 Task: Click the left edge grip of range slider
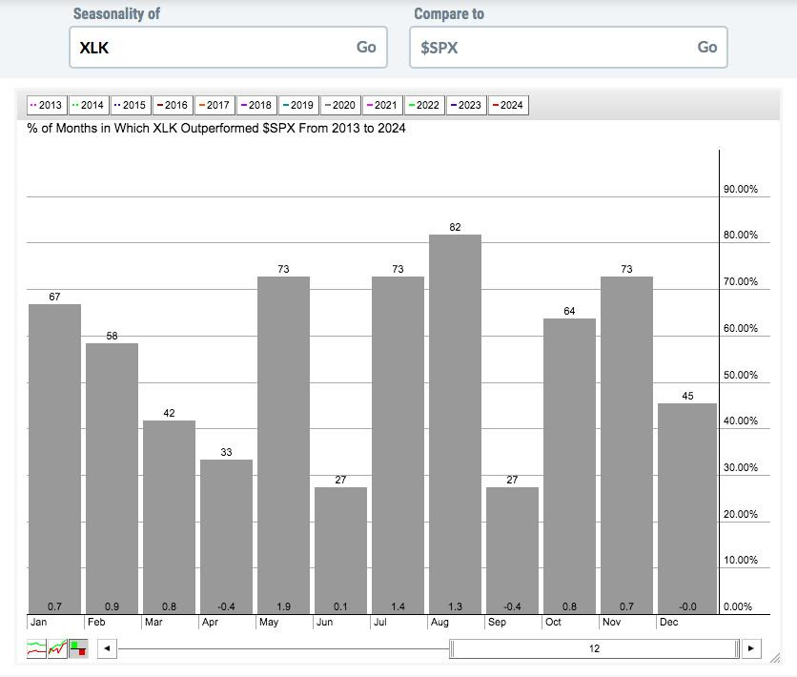pos(452,648)
